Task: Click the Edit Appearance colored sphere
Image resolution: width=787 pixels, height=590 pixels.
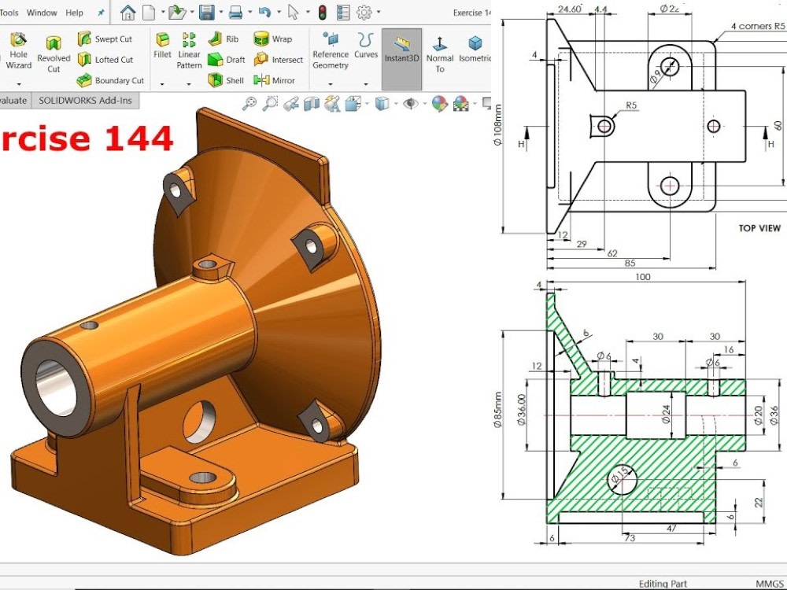Action: pos(439,103)
